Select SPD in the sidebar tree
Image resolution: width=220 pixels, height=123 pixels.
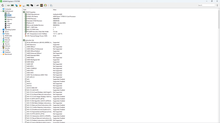(x=8, y=21)
